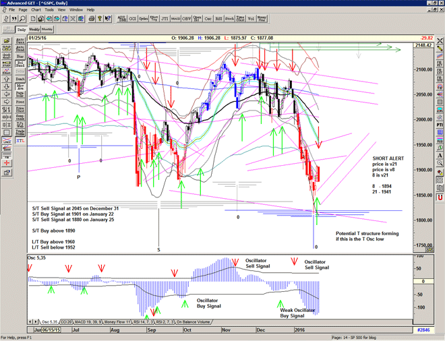Image resolution: width=445 pixels, height=341 pixels.
Task: Switch to the CCI 20 tab
Action: (x=67, y=322)
